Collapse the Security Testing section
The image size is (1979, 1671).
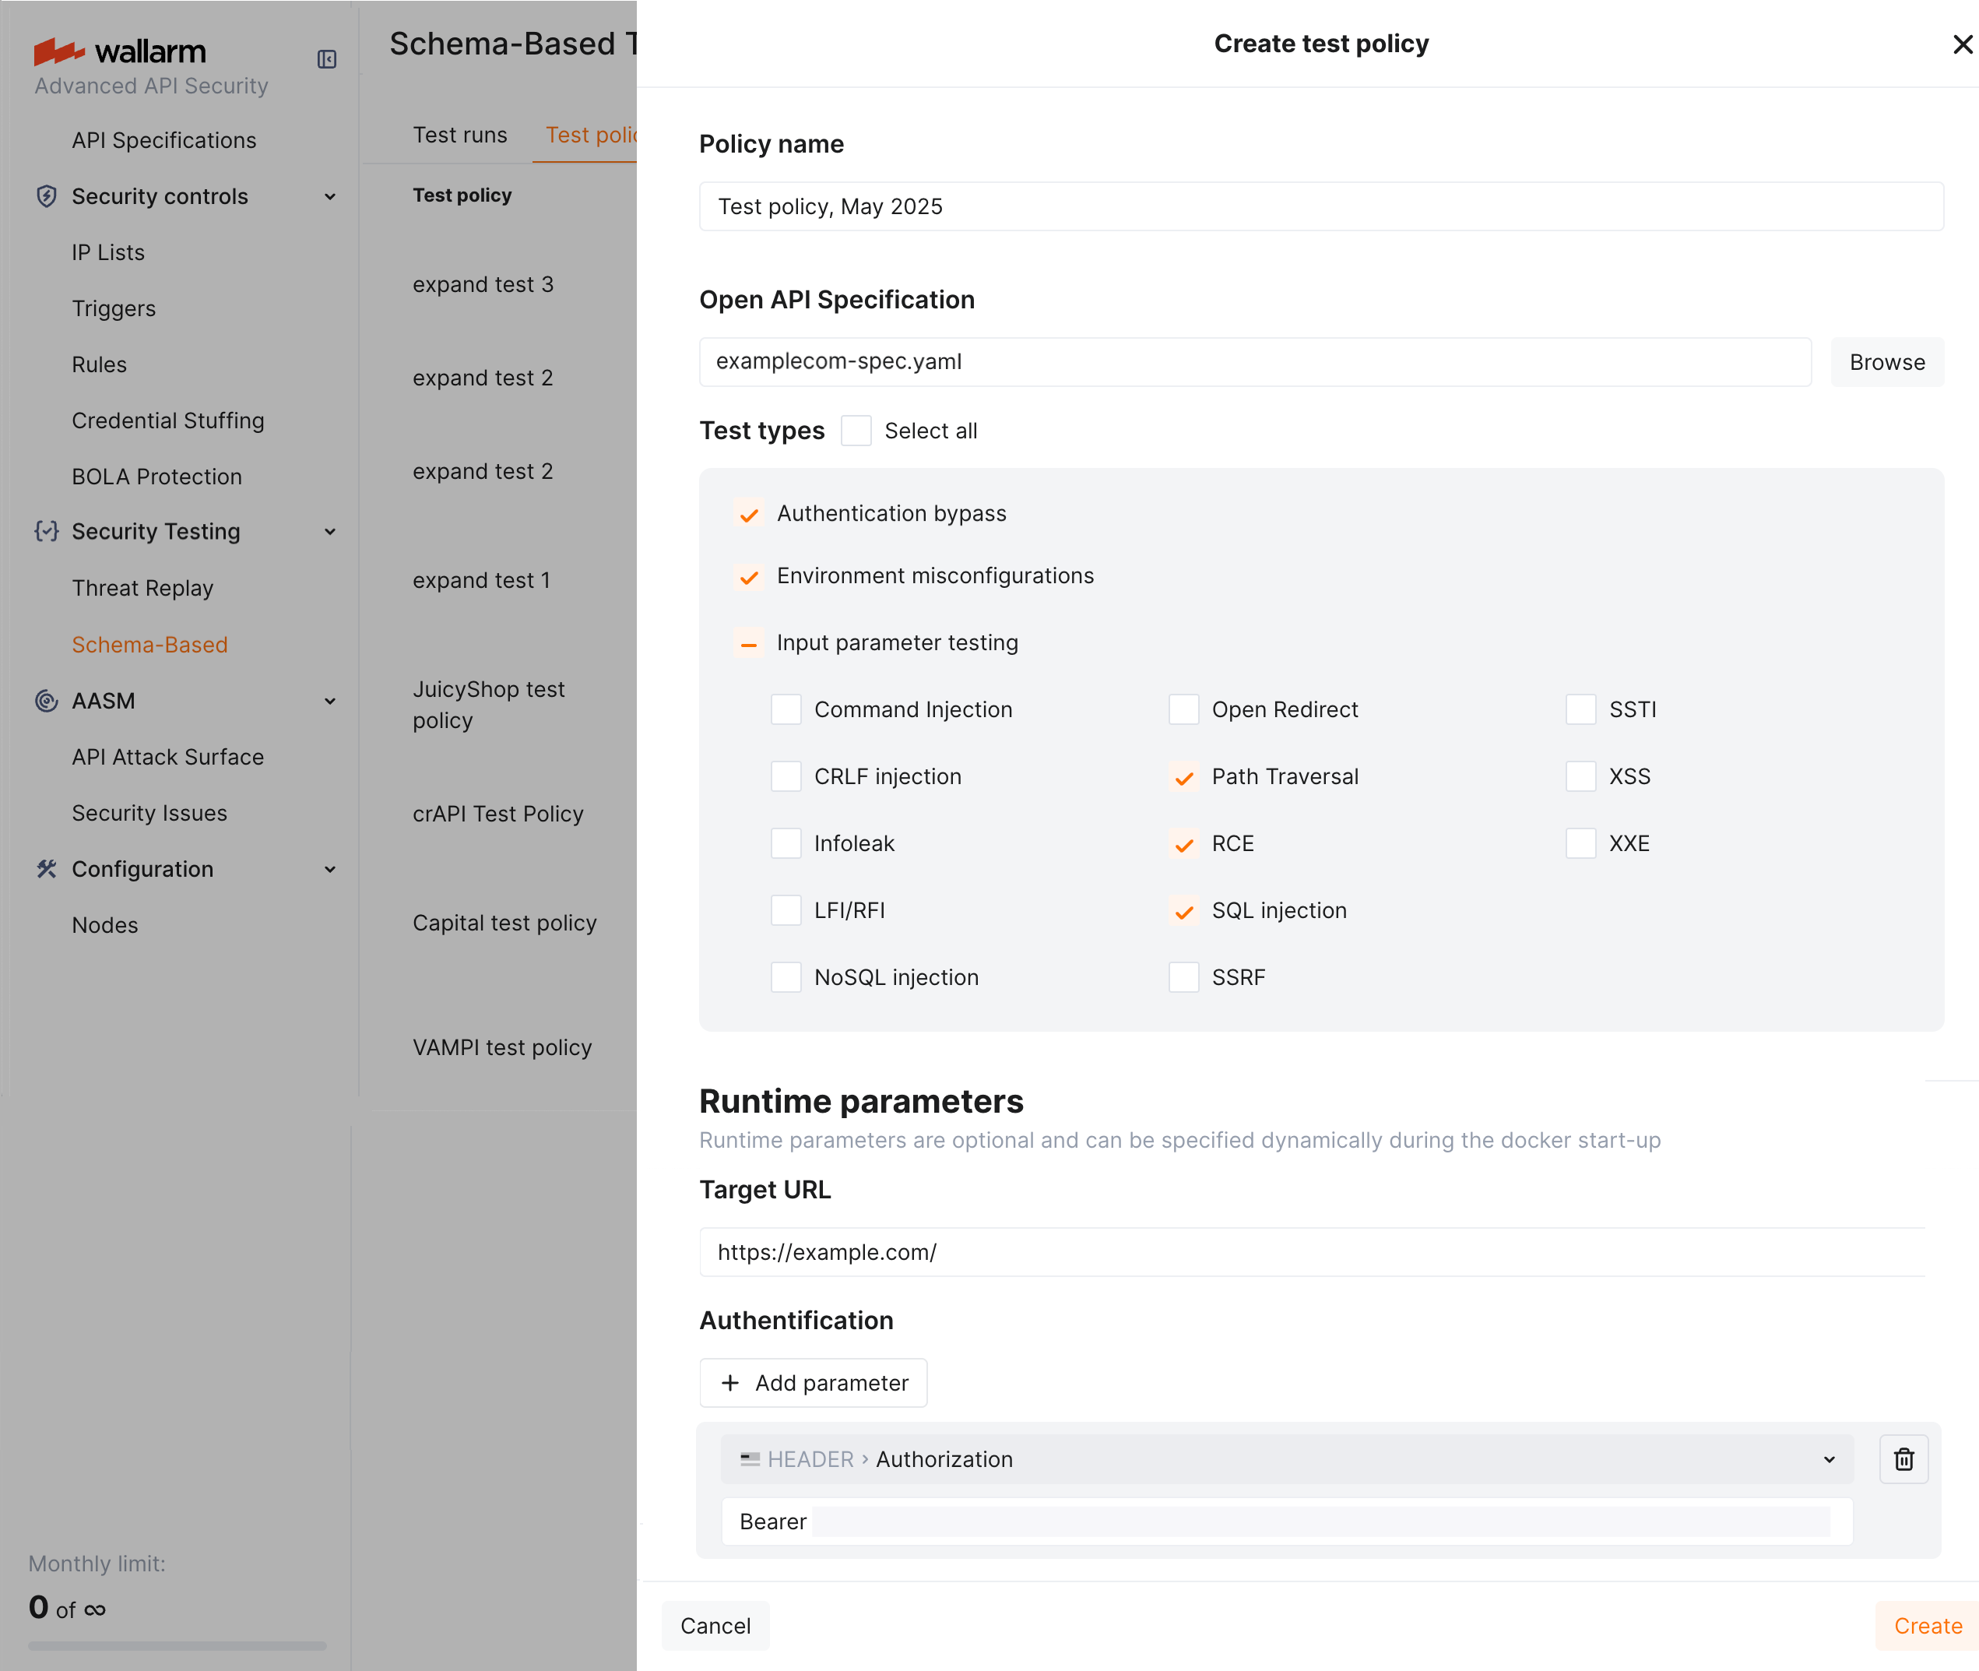(x=329, y=531)
